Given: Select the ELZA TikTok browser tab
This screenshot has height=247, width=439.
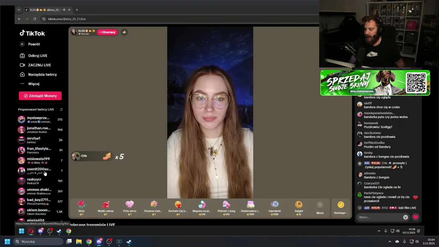Looking at the screenshot, I should point(47,10).
